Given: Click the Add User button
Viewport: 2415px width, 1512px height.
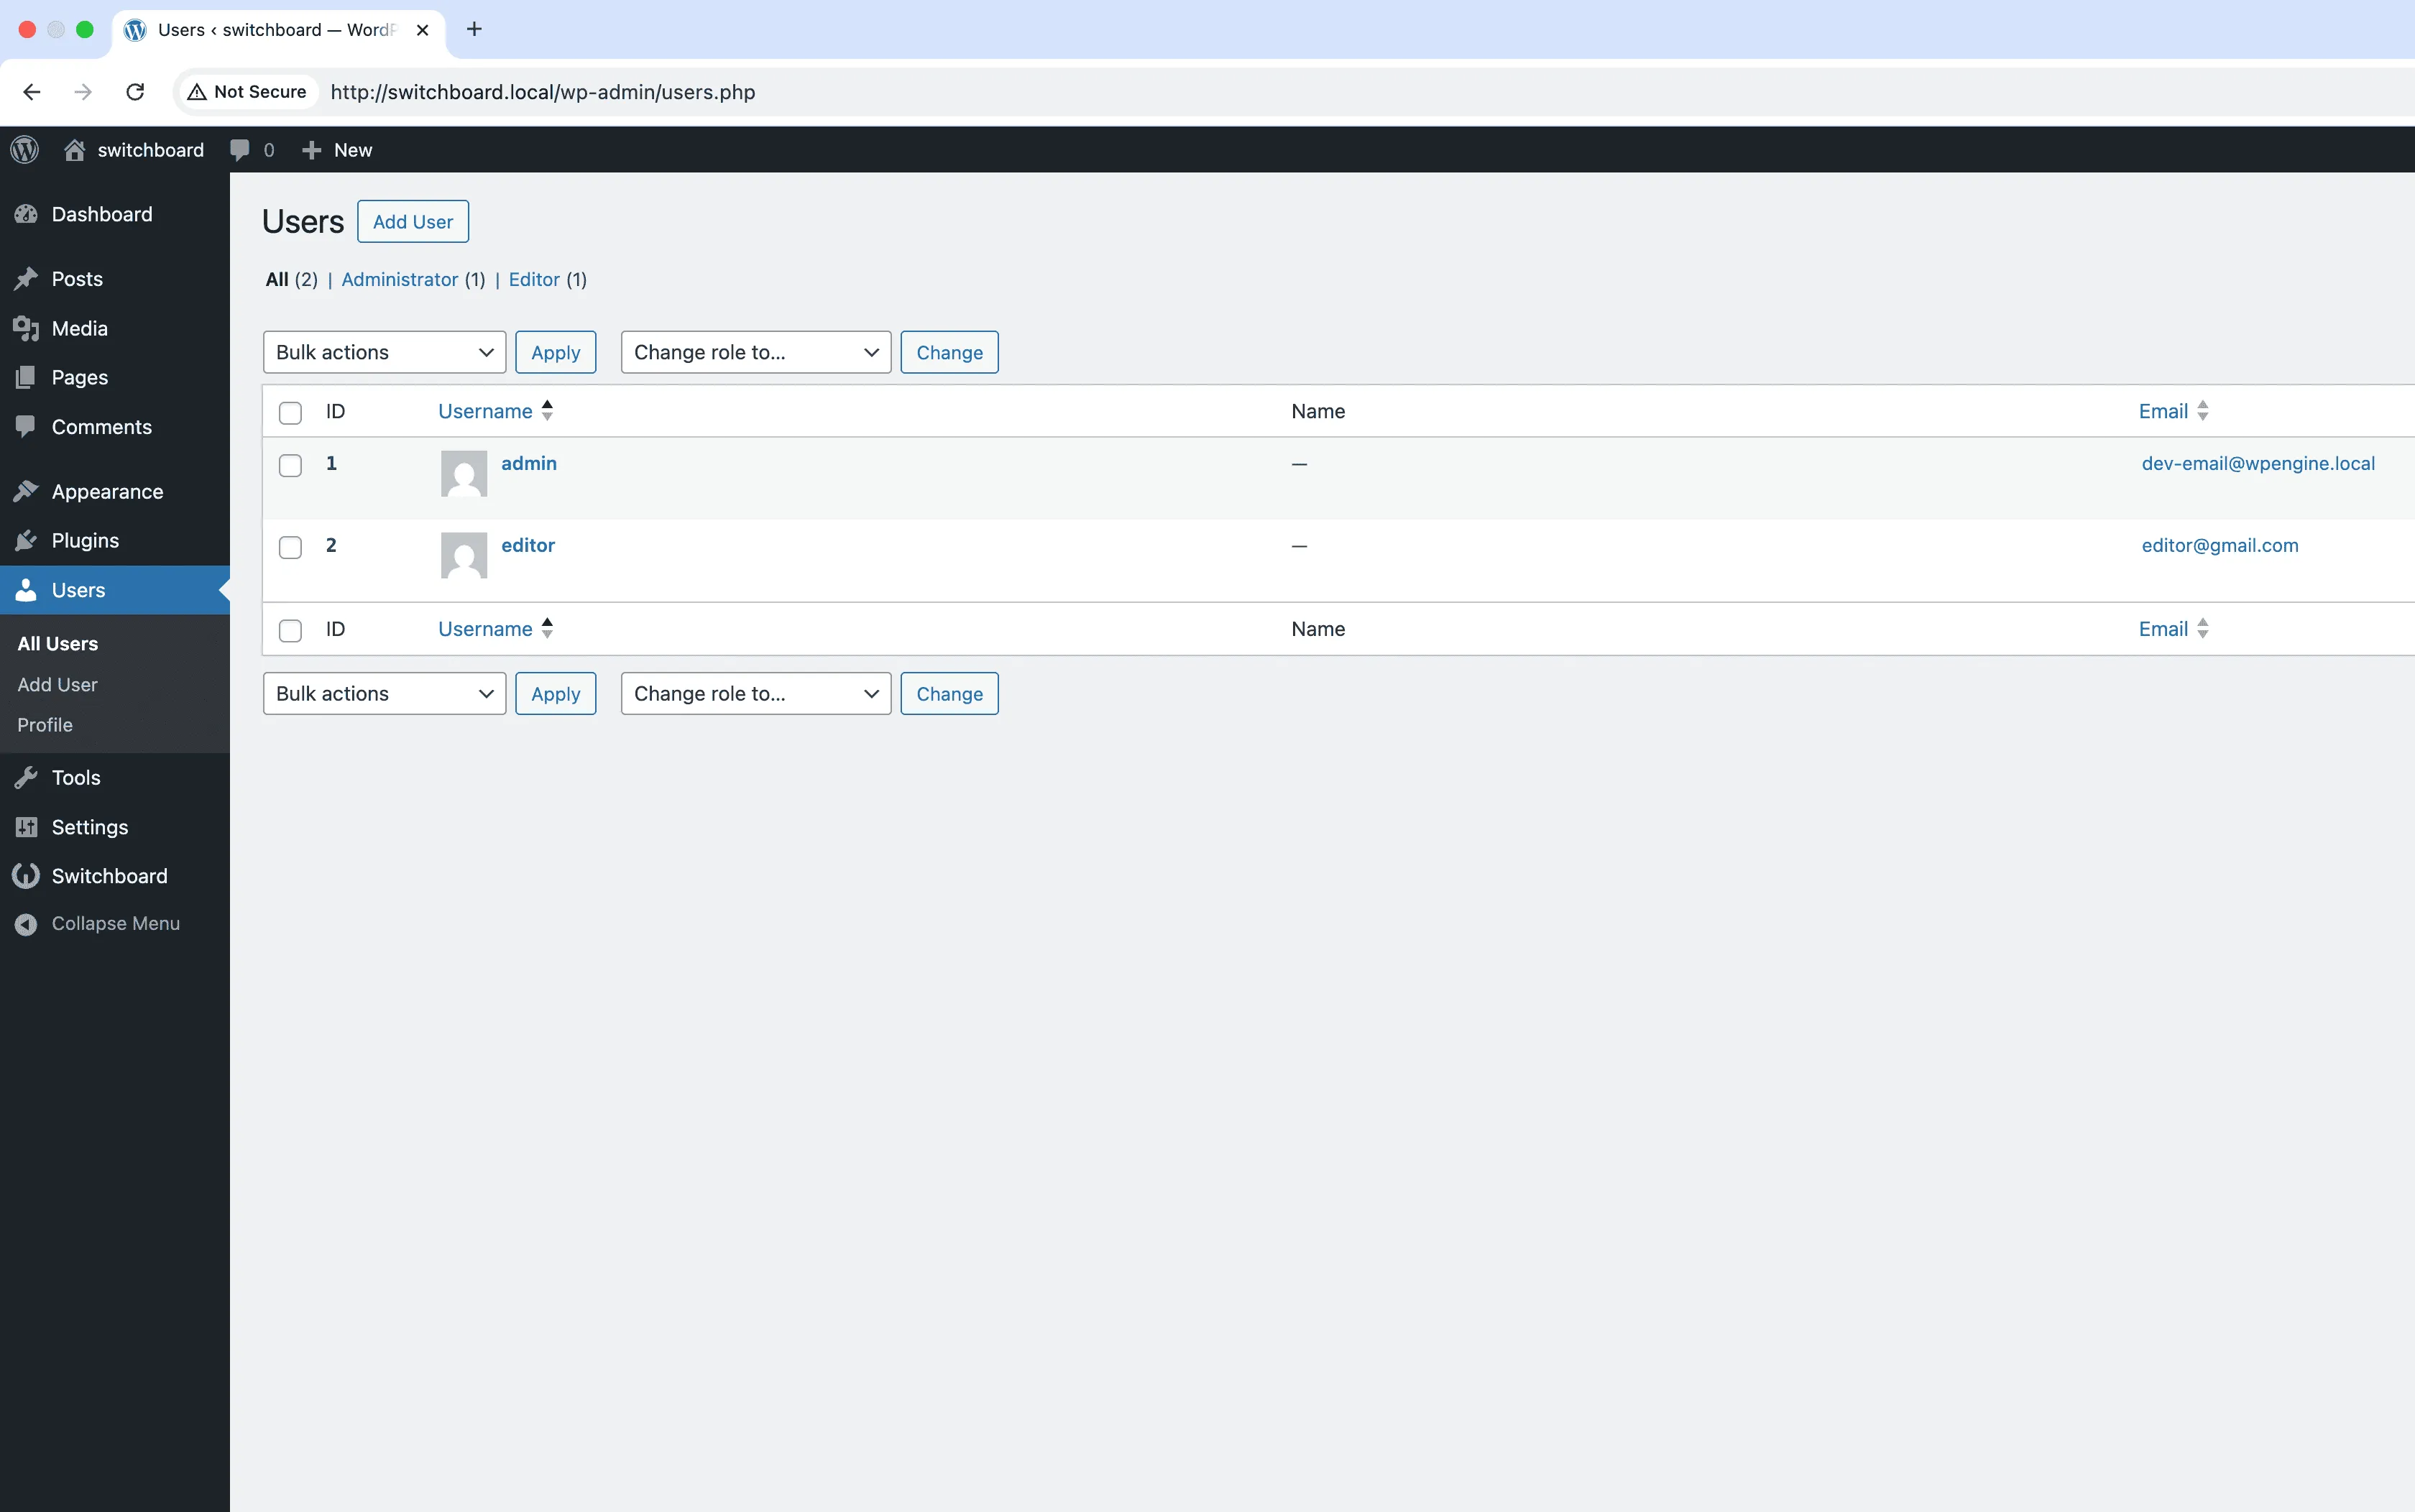Looking at the screenshot, I should pos(412,221).
